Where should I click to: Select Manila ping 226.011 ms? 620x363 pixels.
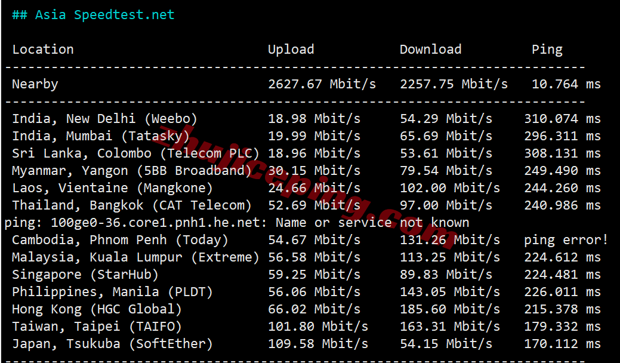[563, 292]
